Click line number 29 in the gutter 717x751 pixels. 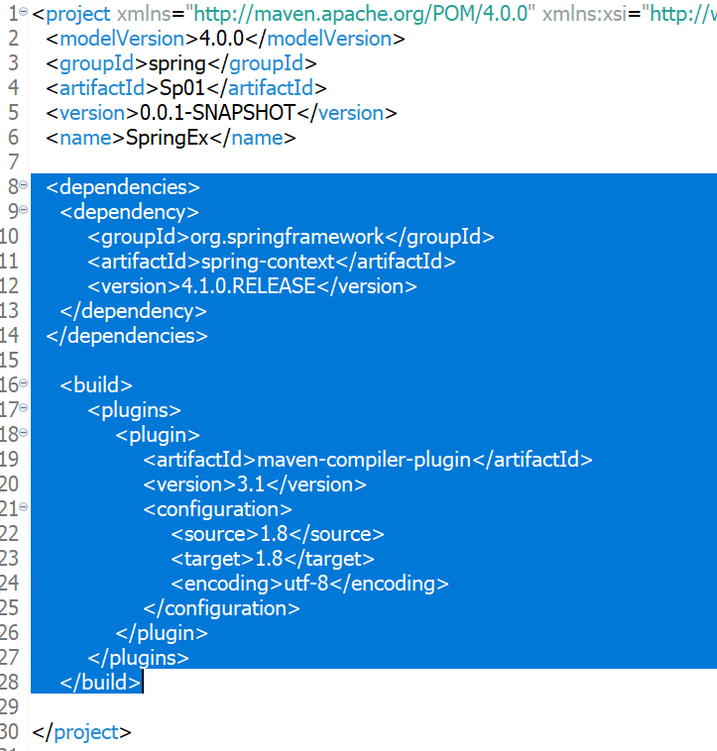click(x=10, y=707)
